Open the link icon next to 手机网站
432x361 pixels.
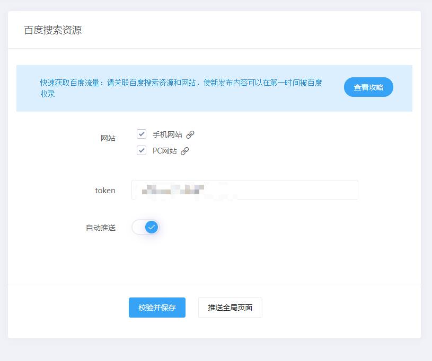coord(190,134)
